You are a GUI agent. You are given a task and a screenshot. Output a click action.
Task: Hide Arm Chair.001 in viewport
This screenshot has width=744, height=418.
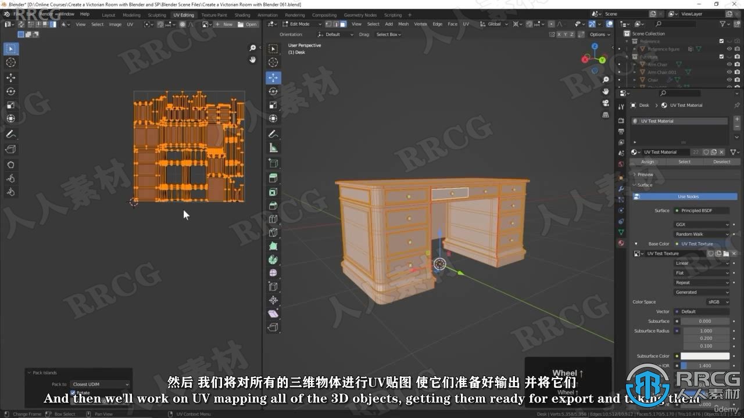click(729, 72)
